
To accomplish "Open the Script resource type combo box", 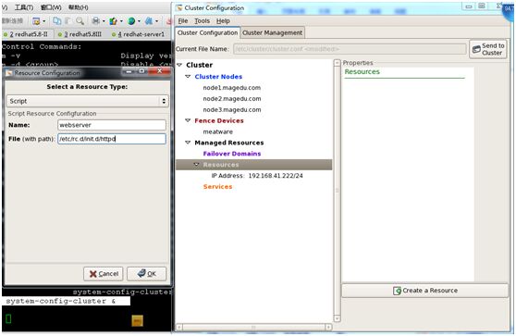I will [87, 101].
